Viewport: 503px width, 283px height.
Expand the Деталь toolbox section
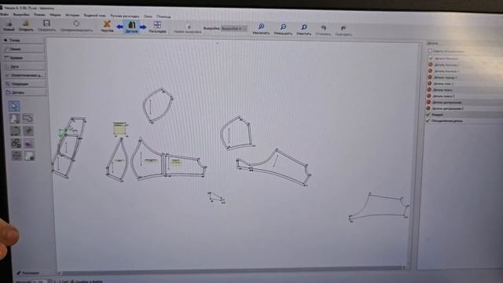click(26, 93)
